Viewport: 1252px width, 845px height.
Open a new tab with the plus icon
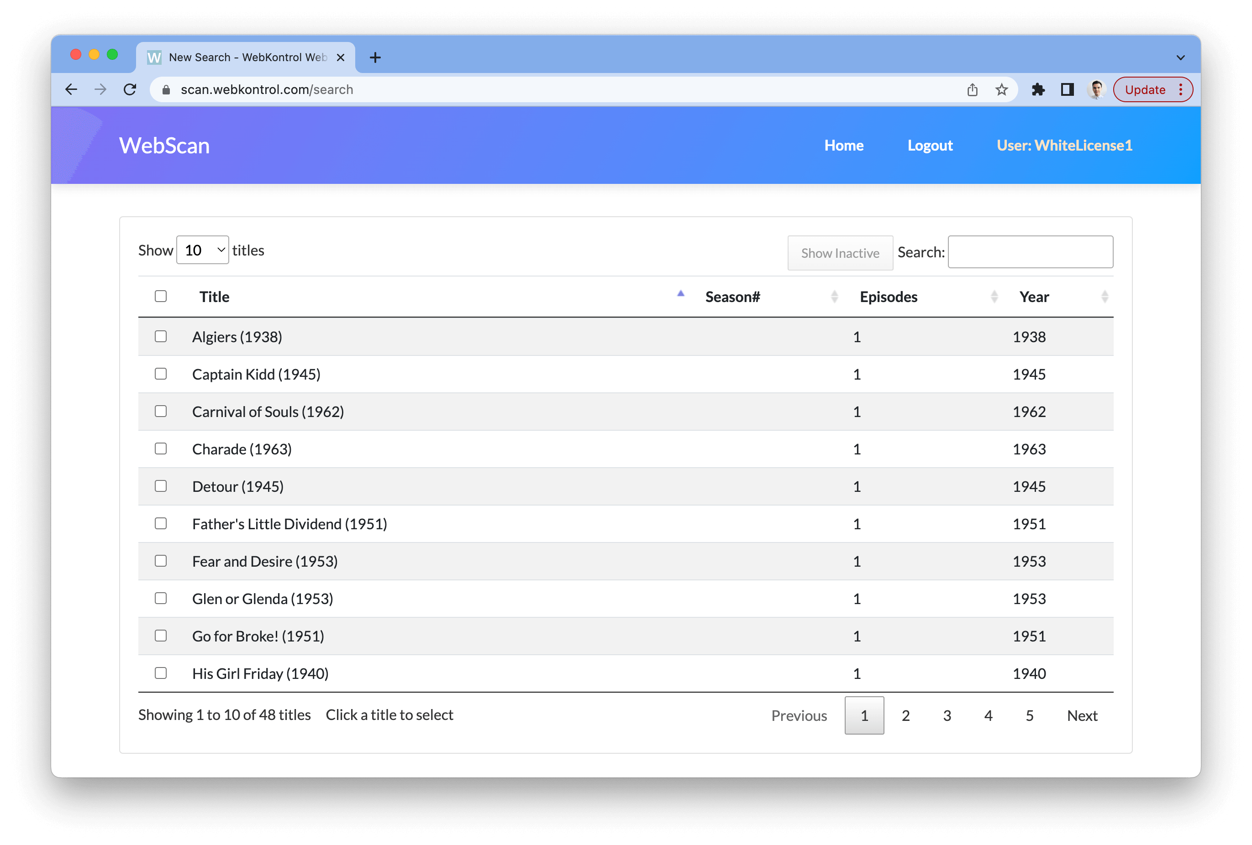pyautogui.click(x=375, y=57)
